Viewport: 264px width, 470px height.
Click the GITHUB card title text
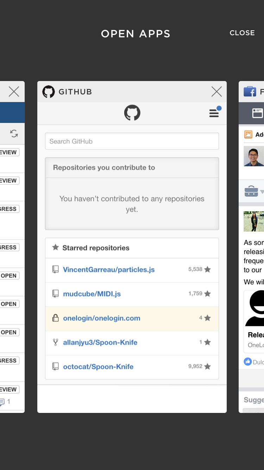pyautogui.click(x=75, y=92)
